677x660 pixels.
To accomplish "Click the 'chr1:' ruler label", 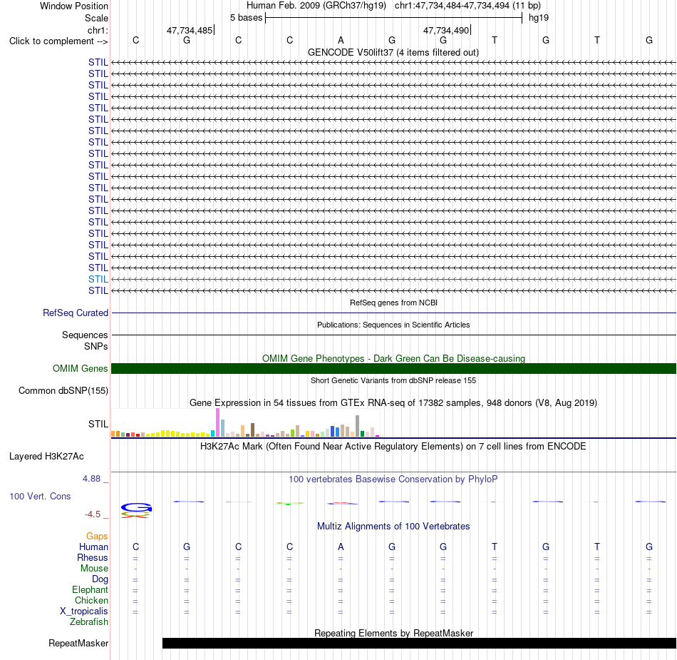I will tap(98, 30).
